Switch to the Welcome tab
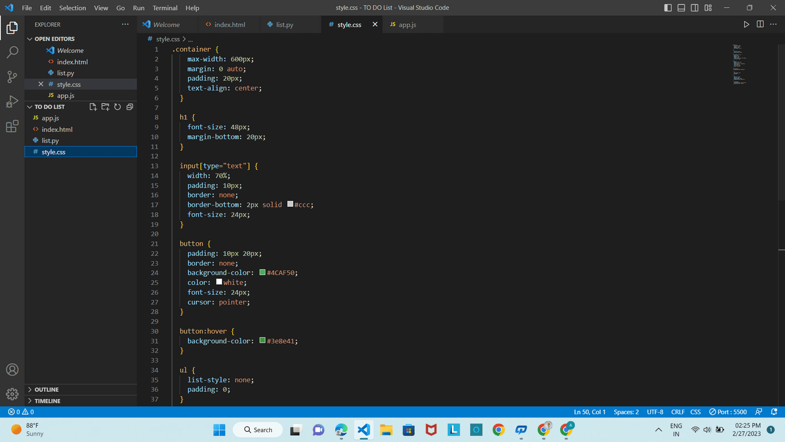Viewport: 785px width, 442px height. pyautogui.click(x=166, y=25)
